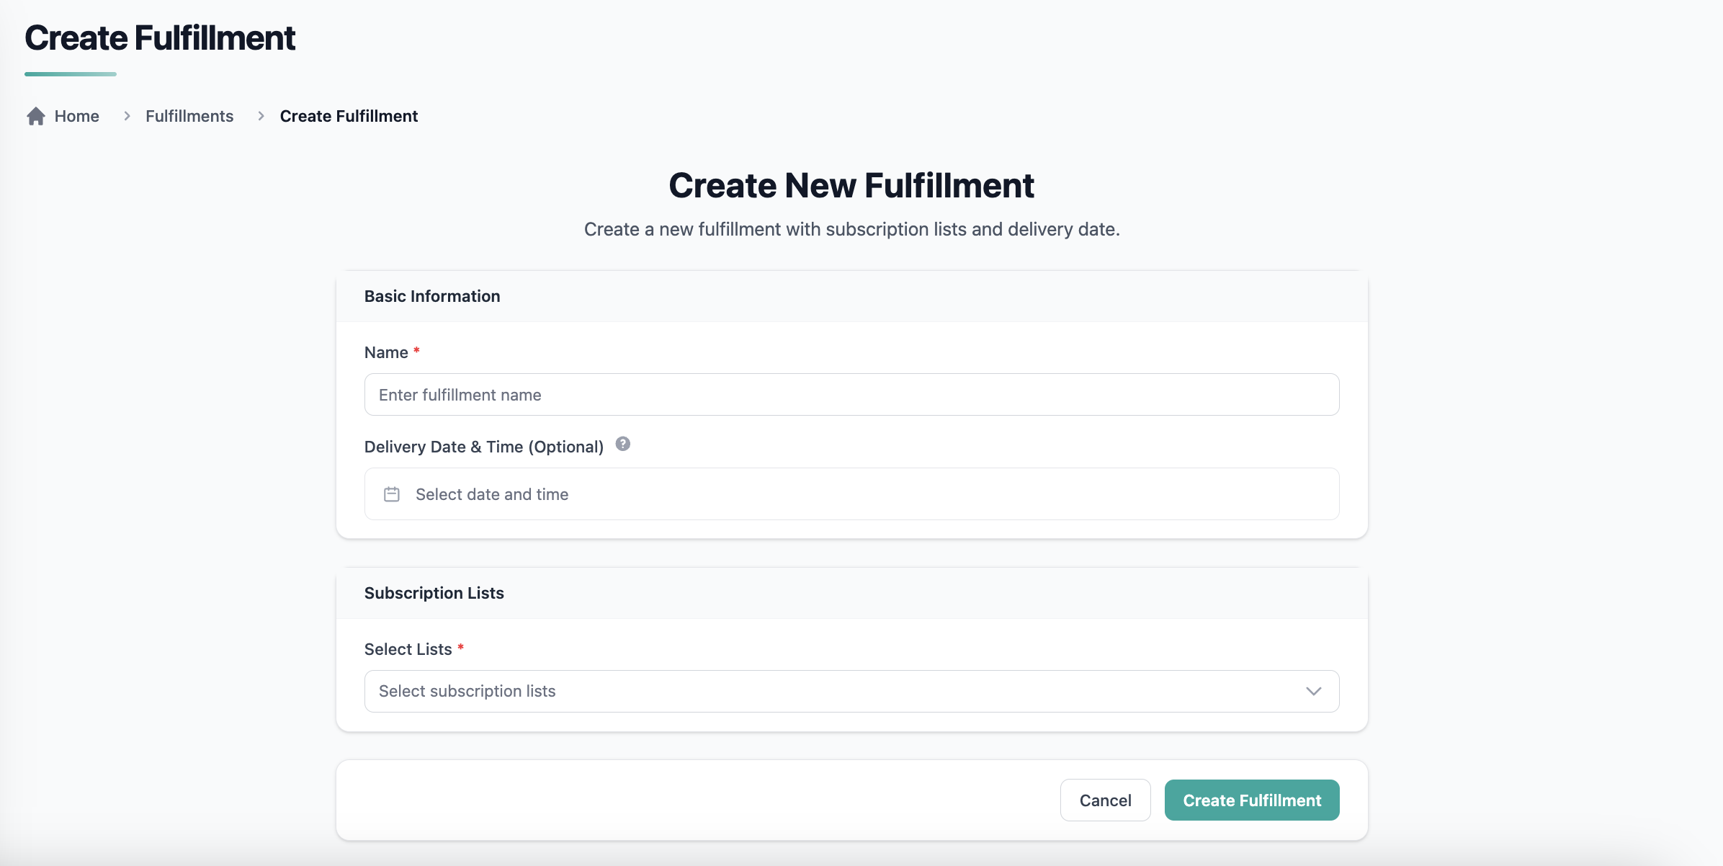Screen dimensions: 1723x866
Task: Click the Create New Fulfillment heading
Action: click(x=851, y=186)
